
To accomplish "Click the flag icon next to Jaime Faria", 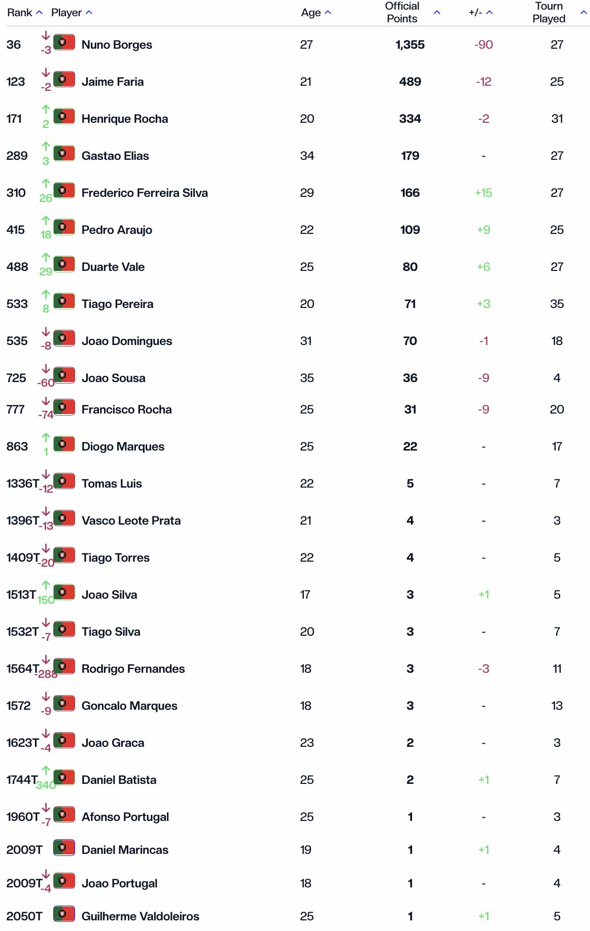I will pos(64,79).
